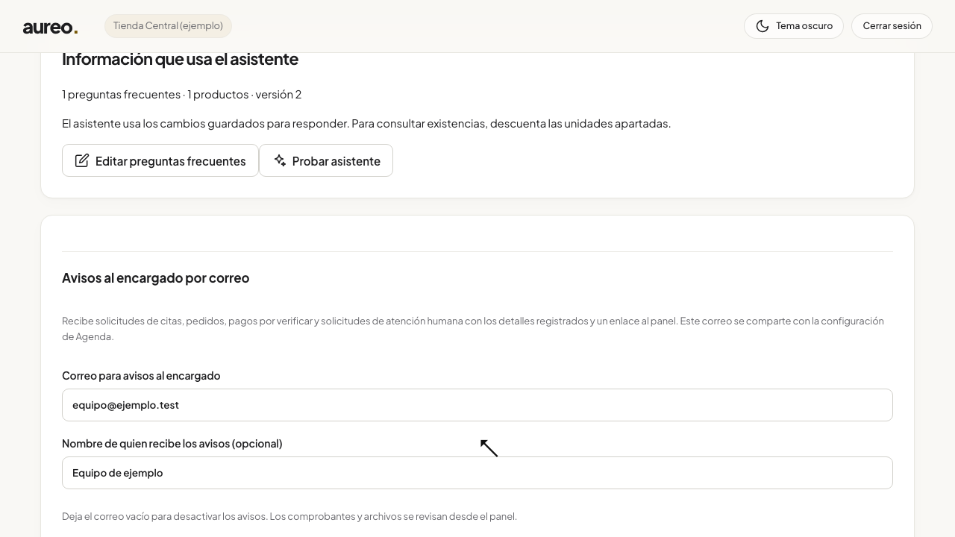
Task: Click the aureo logo
Action: tap(50, 27)
